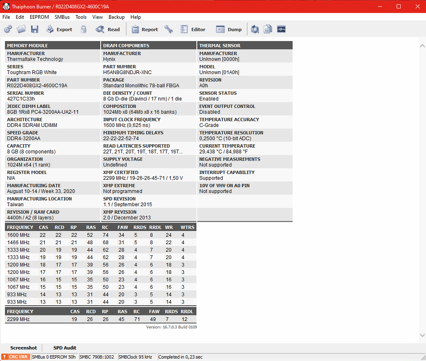Open the SMBus menu
The image size is (426, 361).
click(62, 17)
